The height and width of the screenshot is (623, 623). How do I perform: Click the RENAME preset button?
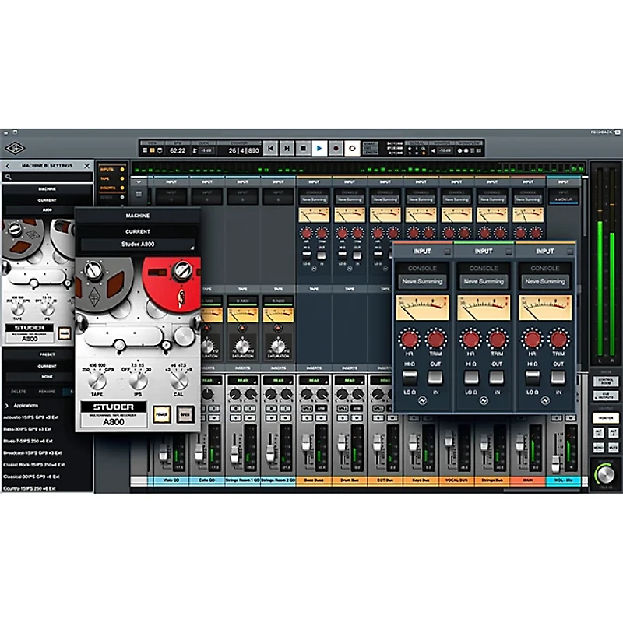[47, 391]
